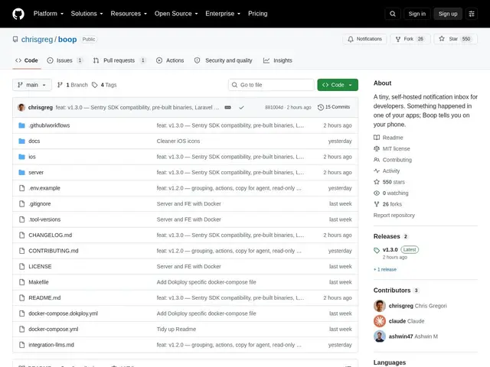Open the main branch selector dropdown
This screenshot has width=490, height=367.
(x=32, y=85)
